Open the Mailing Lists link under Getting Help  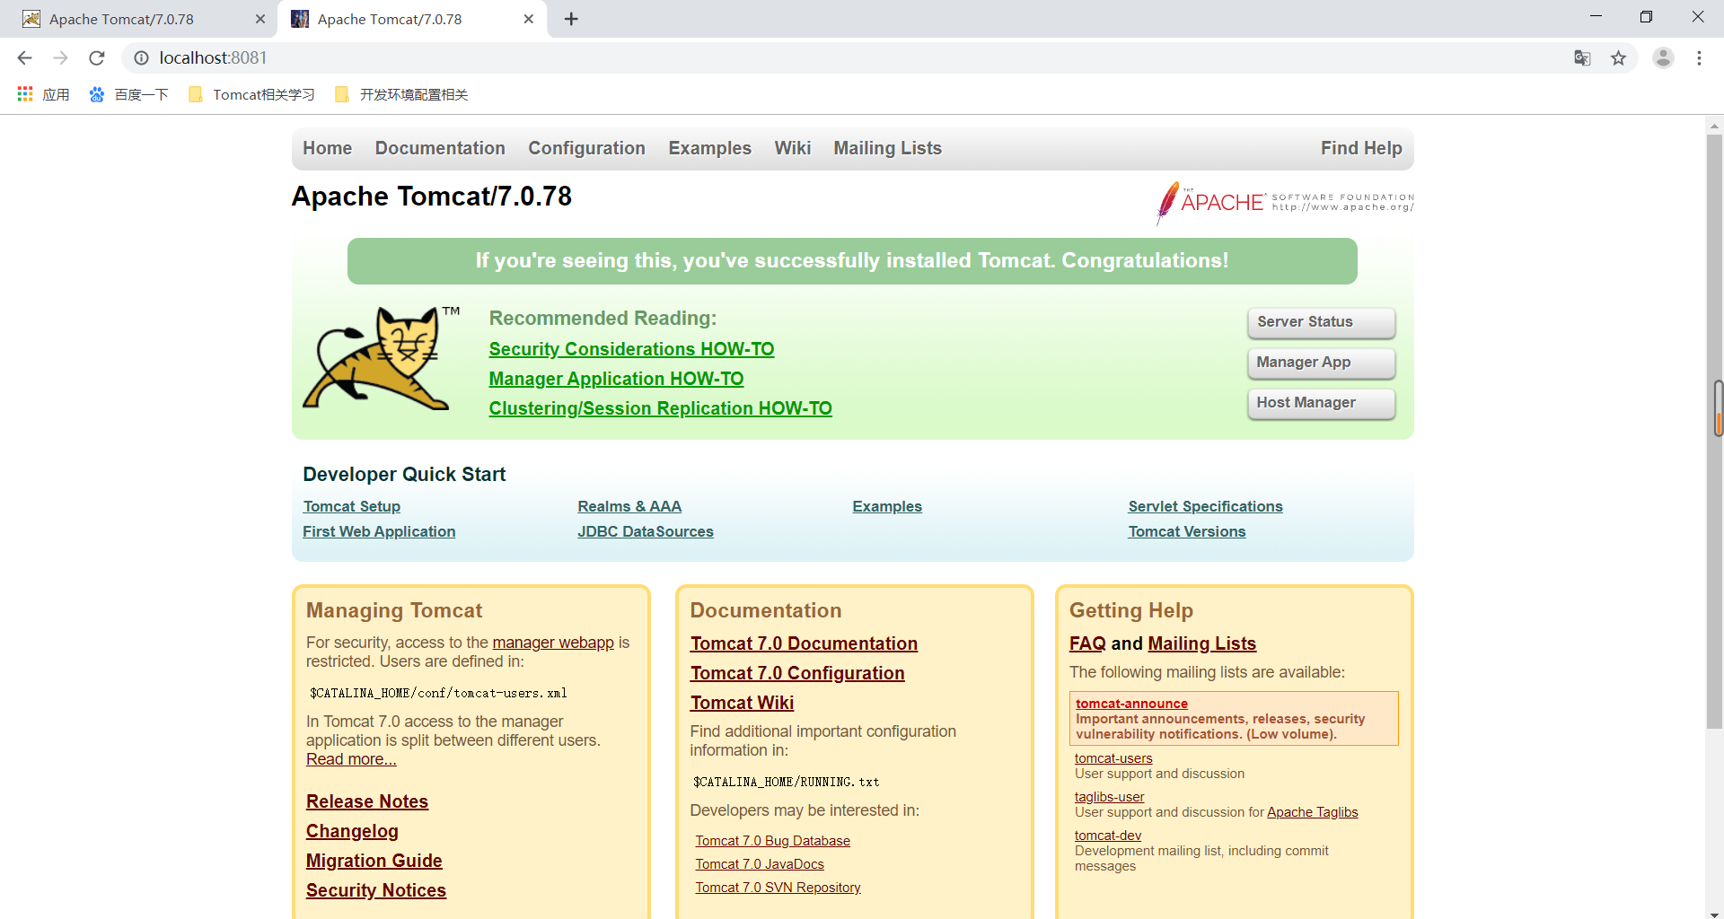click(x=1201, y=643)
